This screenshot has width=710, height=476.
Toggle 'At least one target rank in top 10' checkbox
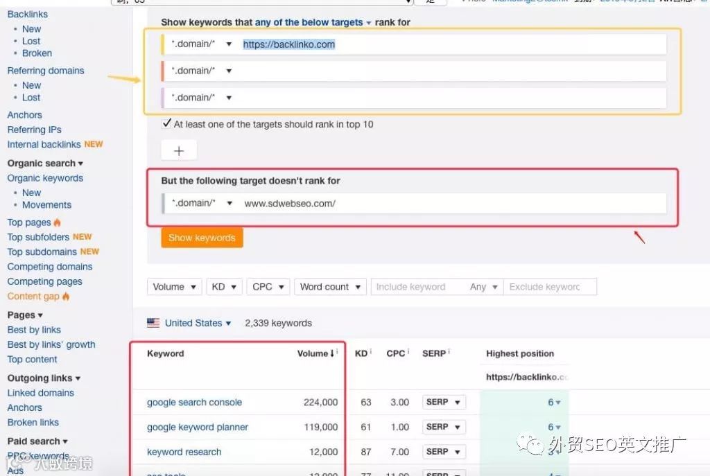pyautogui.click(x=166, y=123)
